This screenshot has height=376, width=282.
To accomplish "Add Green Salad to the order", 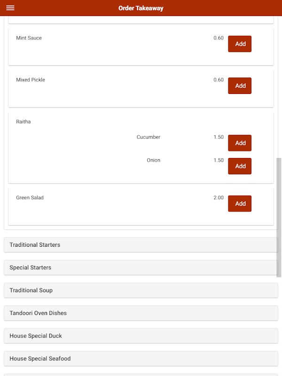I will pyautogui.click(x=240, y=204).
